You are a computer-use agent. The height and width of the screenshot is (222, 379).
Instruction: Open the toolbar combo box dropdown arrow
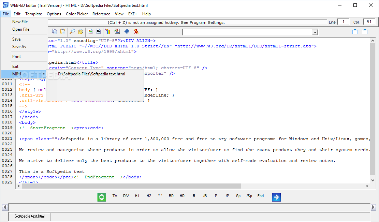[x=315, y=32]
